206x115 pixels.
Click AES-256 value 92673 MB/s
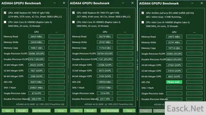(36, 82)
